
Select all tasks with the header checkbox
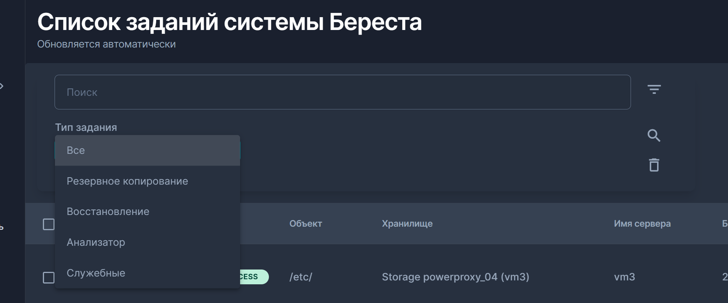[x=48, y=224]
